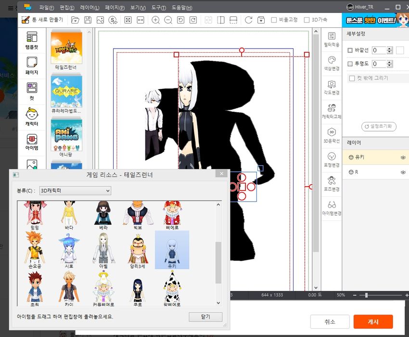This screenshot has height=337, width=409.
Task: Open the 레이어 menu
Action: pyautogui.click(x=89, y=8)
